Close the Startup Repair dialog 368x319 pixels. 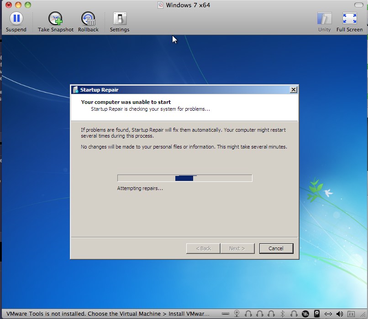pyautogui.click(x=294, y=90)
